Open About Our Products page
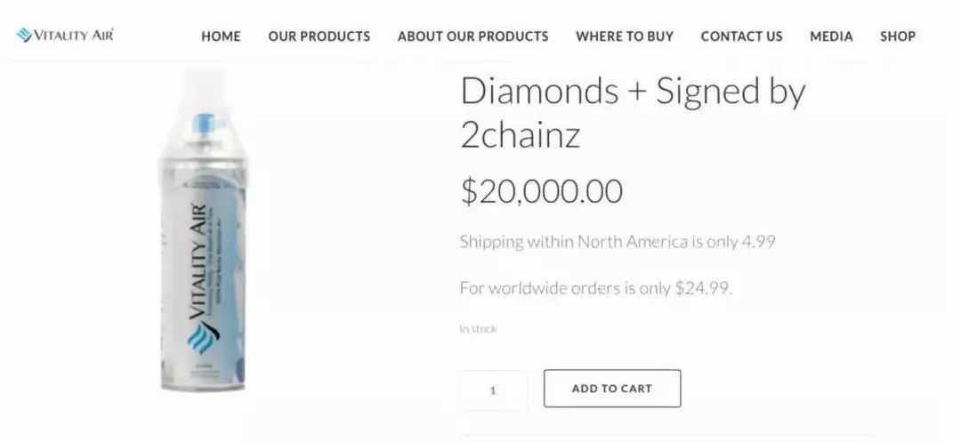The image size is (961, 442). [x=472, y=36]
